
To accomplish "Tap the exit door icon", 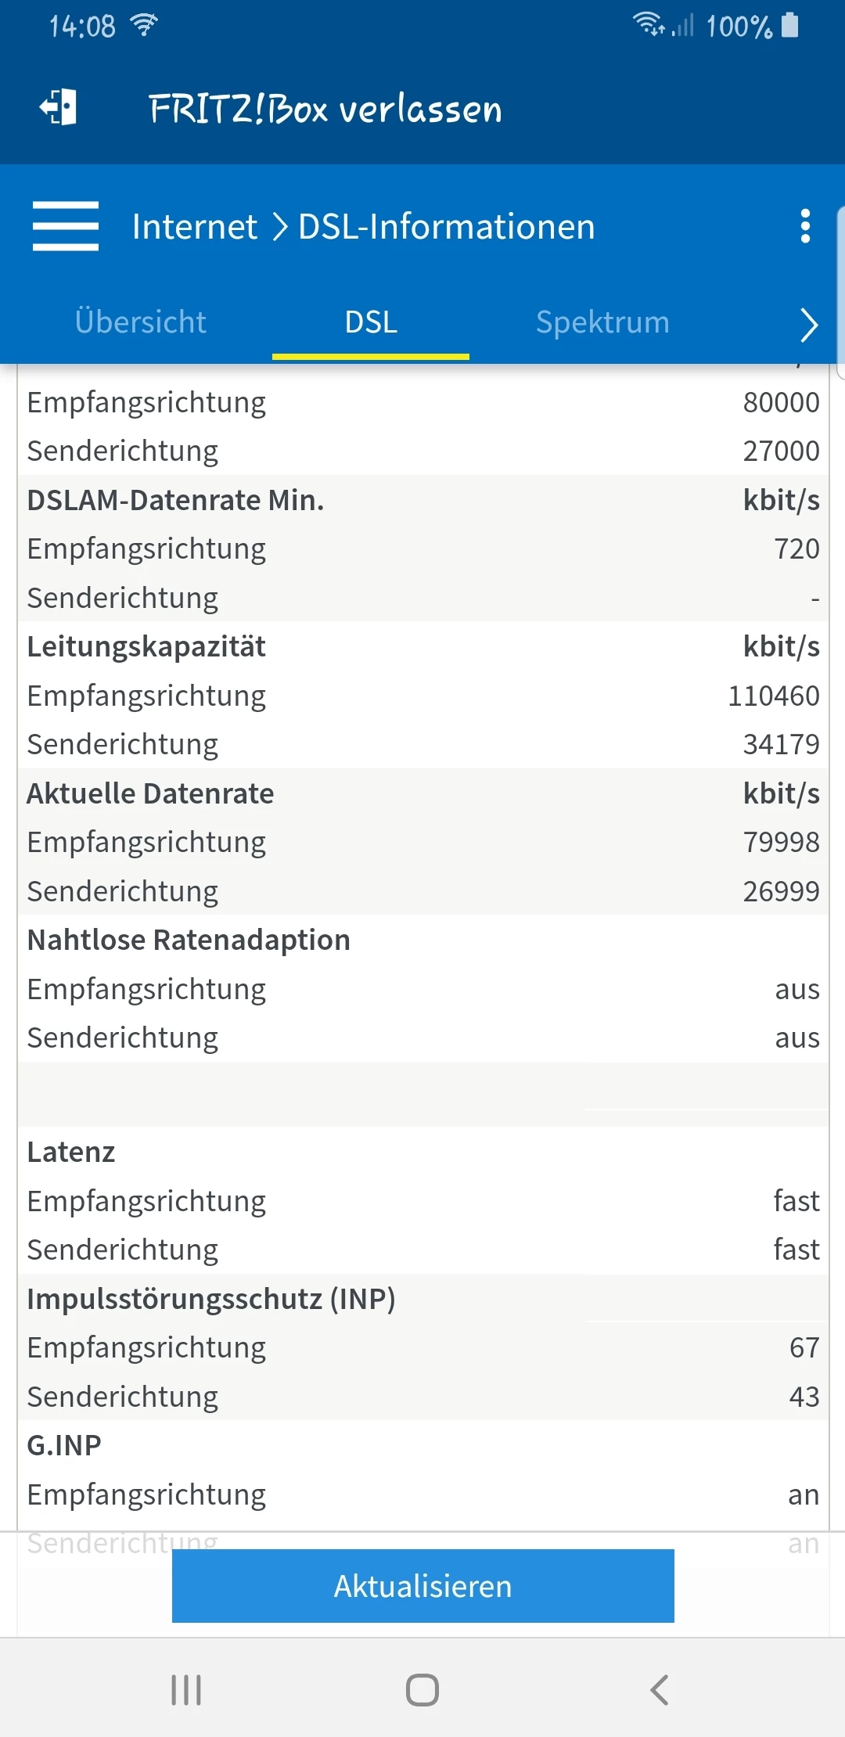I will [x=59, y=107].
